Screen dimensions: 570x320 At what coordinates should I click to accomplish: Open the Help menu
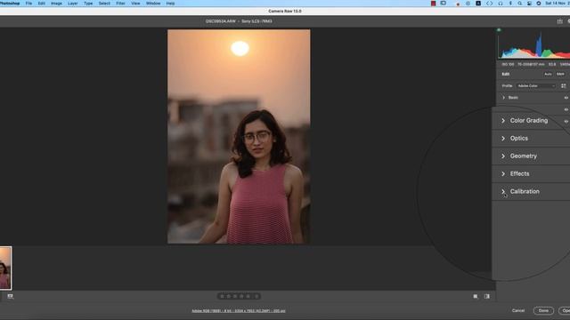tap(170, 4)
